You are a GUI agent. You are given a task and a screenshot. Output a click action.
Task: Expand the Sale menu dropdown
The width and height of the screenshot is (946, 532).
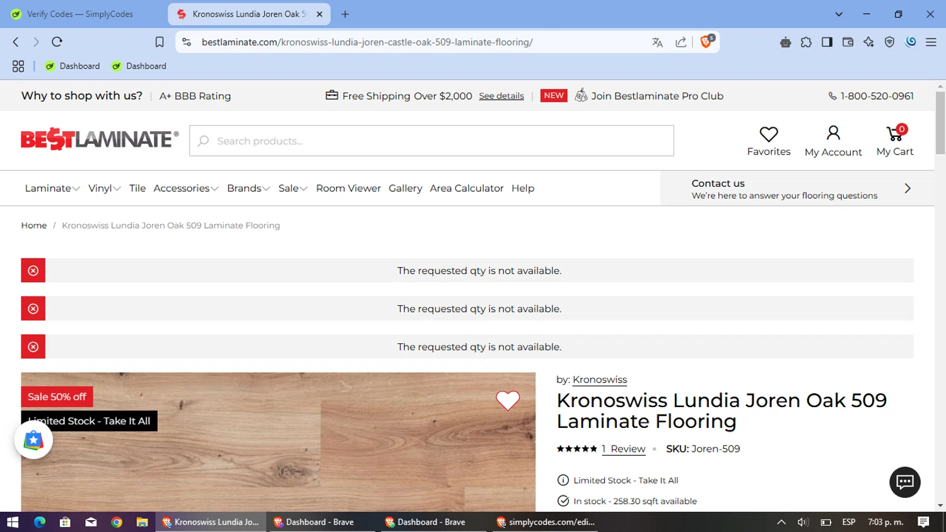coord(293,188)
